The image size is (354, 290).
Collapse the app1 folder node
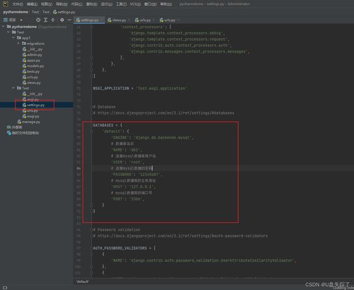click(13, 38)
